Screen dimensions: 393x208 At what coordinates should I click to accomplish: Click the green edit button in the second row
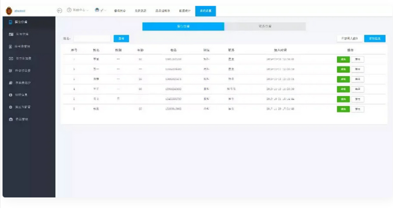[343, 69]
